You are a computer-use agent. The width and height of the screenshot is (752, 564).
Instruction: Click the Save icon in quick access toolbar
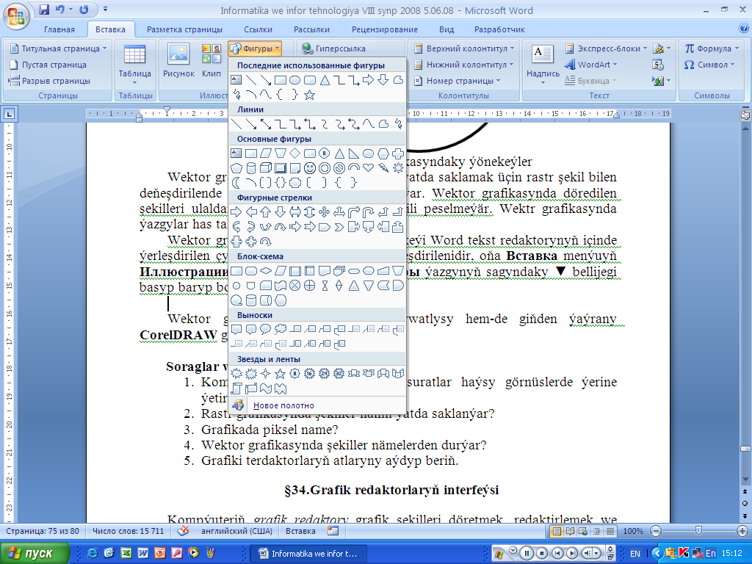click(x=44, y=10)
